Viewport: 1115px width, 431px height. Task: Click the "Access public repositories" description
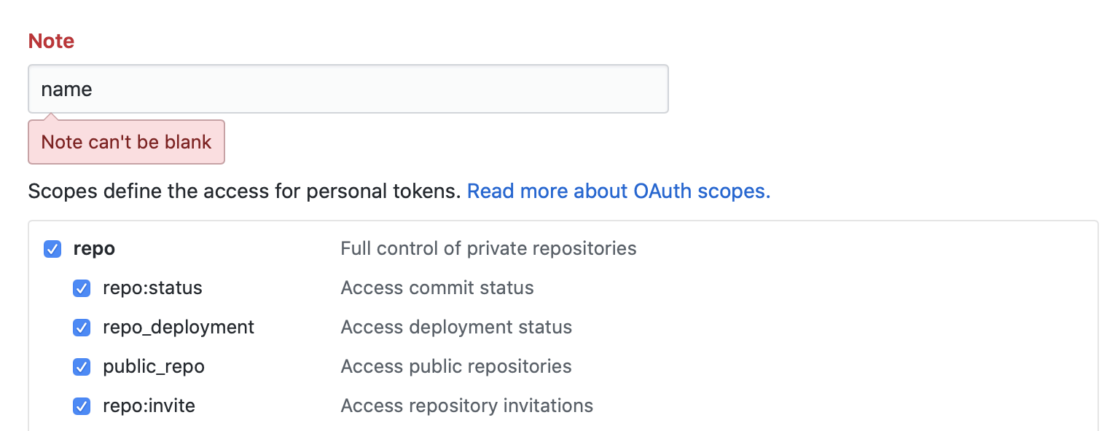[x=456, y=366]
